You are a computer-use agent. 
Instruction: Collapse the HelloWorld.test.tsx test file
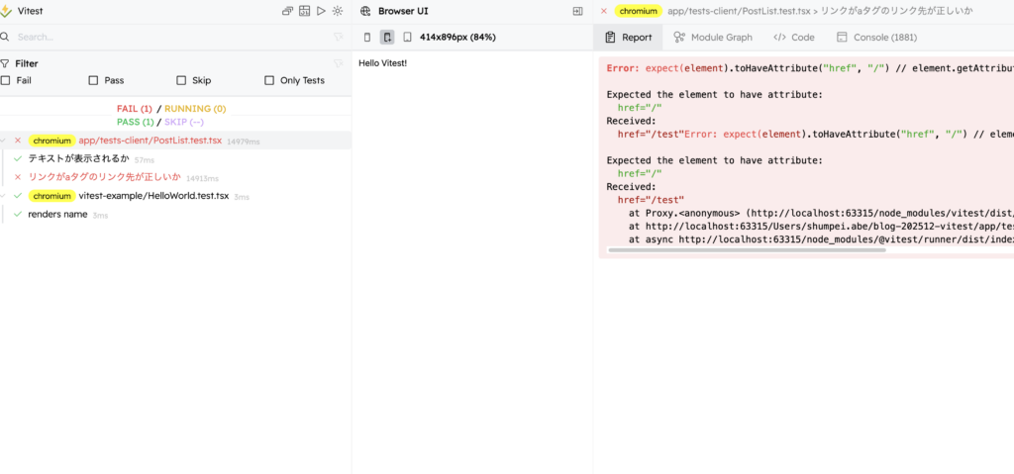(x=5, y=196)
